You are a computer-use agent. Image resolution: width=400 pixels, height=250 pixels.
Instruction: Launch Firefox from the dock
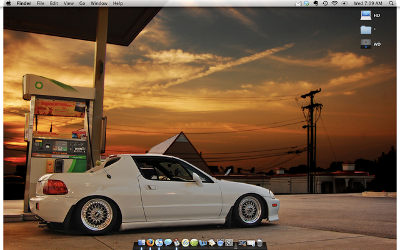(150, 242)
